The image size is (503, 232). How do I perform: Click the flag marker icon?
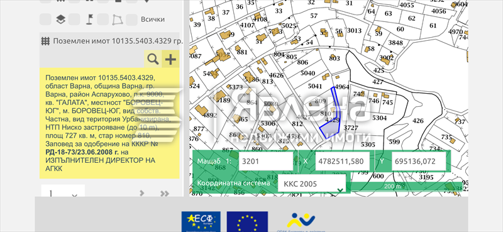pyautogui.click(x=89, y=19)
